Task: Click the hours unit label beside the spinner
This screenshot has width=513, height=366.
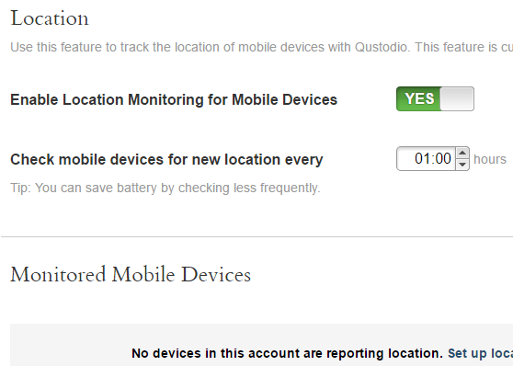Action: tap(490, 159)
